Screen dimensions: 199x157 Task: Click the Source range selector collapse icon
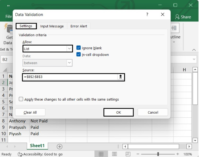(121, 77)
